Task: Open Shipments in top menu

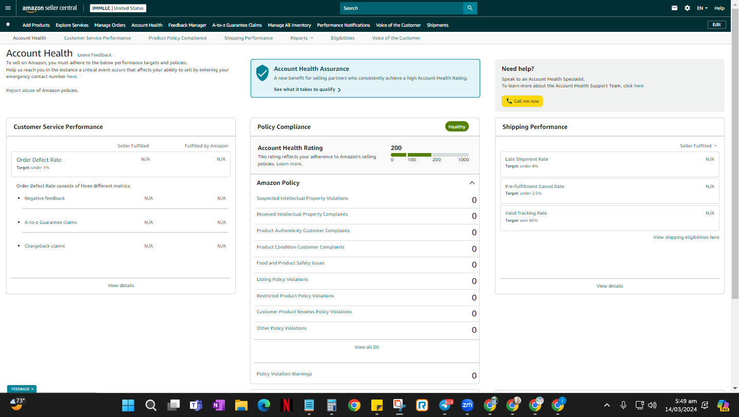Action: pos(438,25)
